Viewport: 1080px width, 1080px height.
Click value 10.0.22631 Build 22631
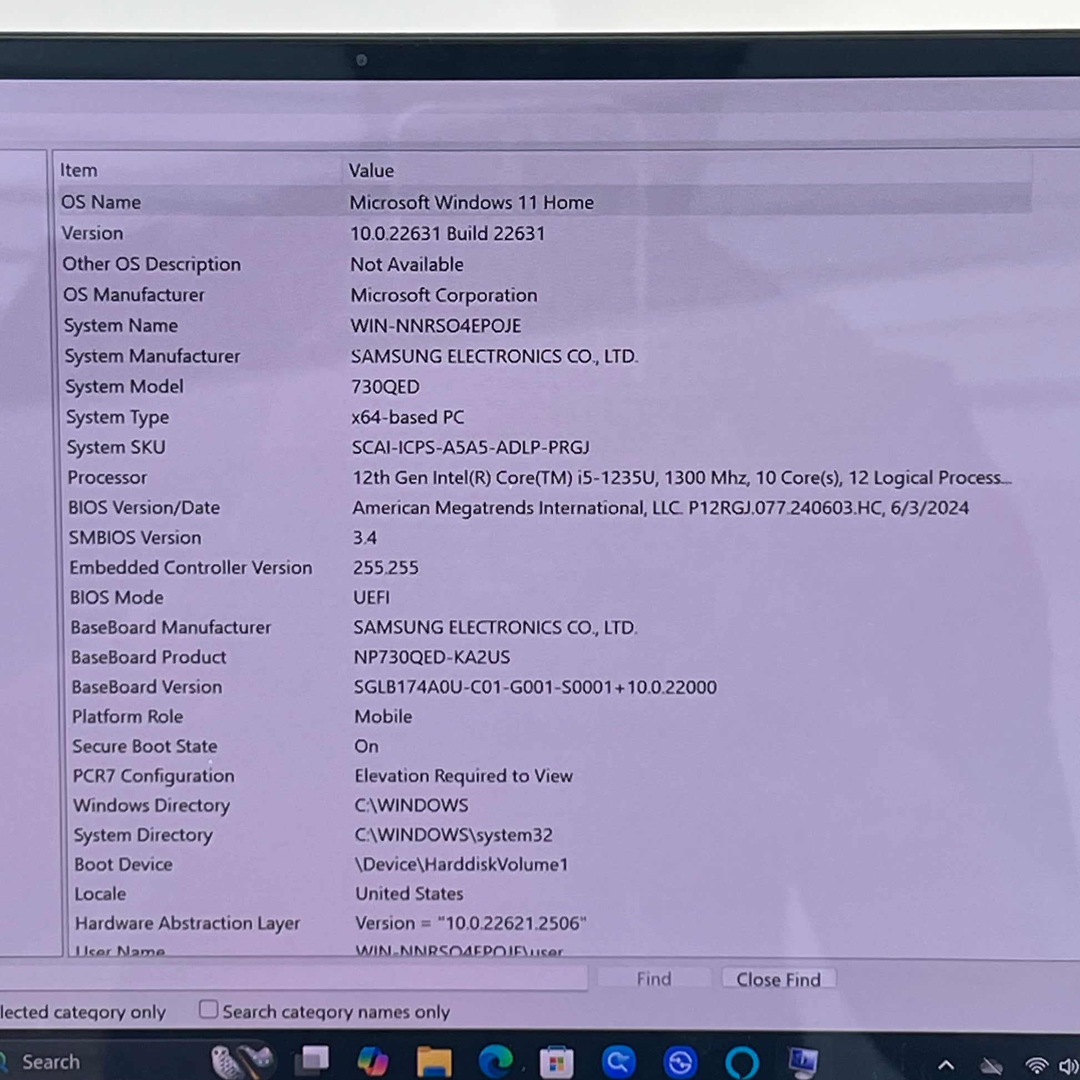(447, 233)
